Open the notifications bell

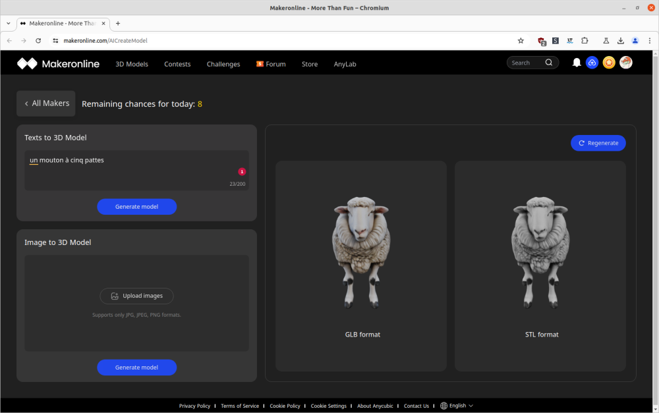tap(577, 63)
